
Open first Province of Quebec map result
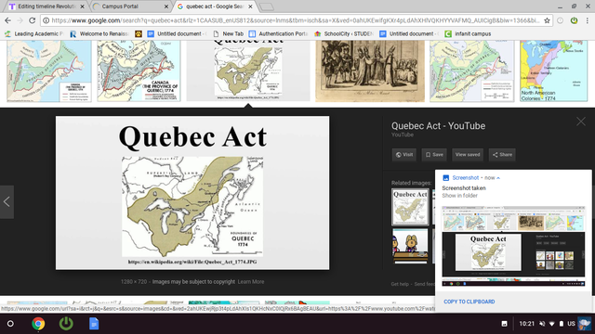(x=49, y=71)
